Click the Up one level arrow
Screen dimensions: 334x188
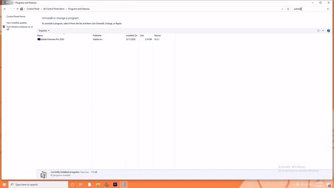click(17, 9)
